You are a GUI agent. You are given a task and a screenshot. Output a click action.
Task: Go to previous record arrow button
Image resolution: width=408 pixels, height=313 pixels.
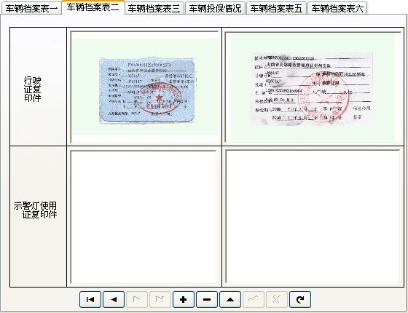[114, 299]
